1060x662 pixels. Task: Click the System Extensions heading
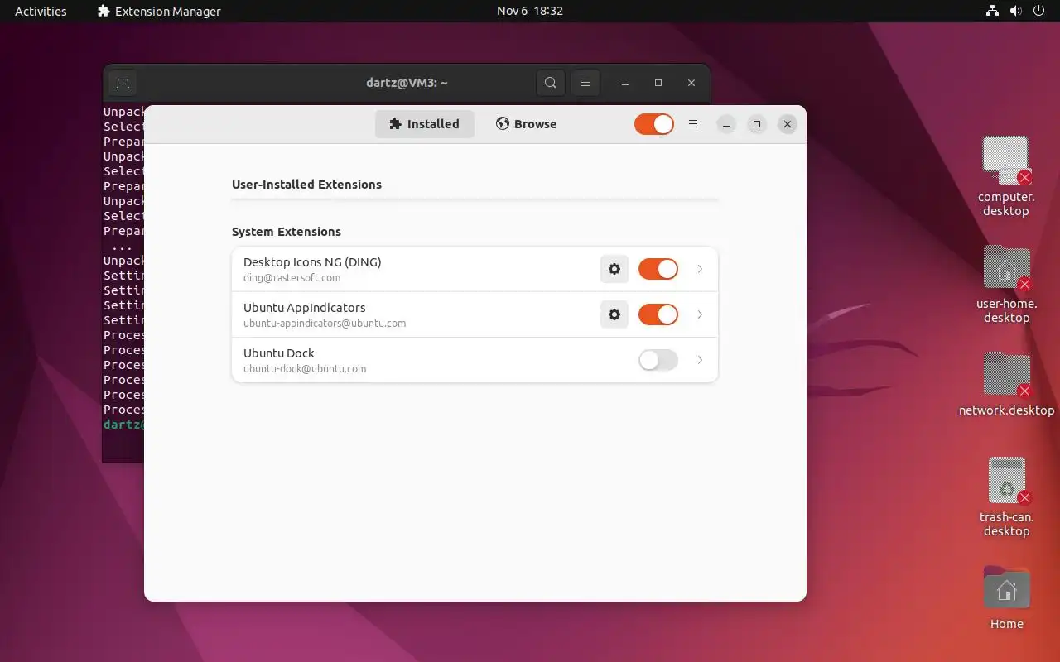coord(287,232)
